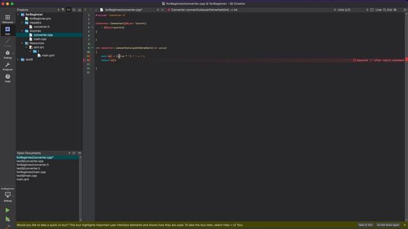Start debugging with the run-debug button
Viewport: 408px width, 229px height.
tap(8, 219)
